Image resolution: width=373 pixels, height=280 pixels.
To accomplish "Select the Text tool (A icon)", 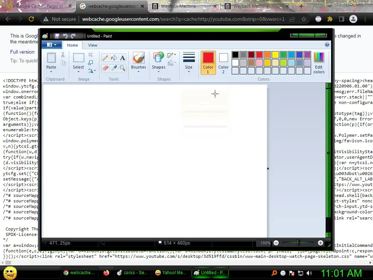I will click(x=122, y=58).
